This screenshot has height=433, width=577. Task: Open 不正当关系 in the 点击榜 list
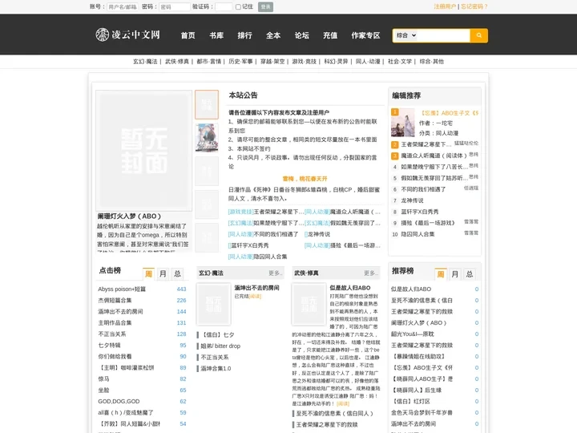[x=112, y=334]
